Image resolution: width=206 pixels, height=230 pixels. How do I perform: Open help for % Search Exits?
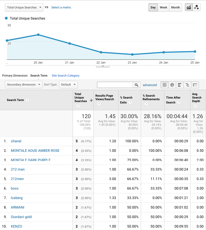pos(130,102)
